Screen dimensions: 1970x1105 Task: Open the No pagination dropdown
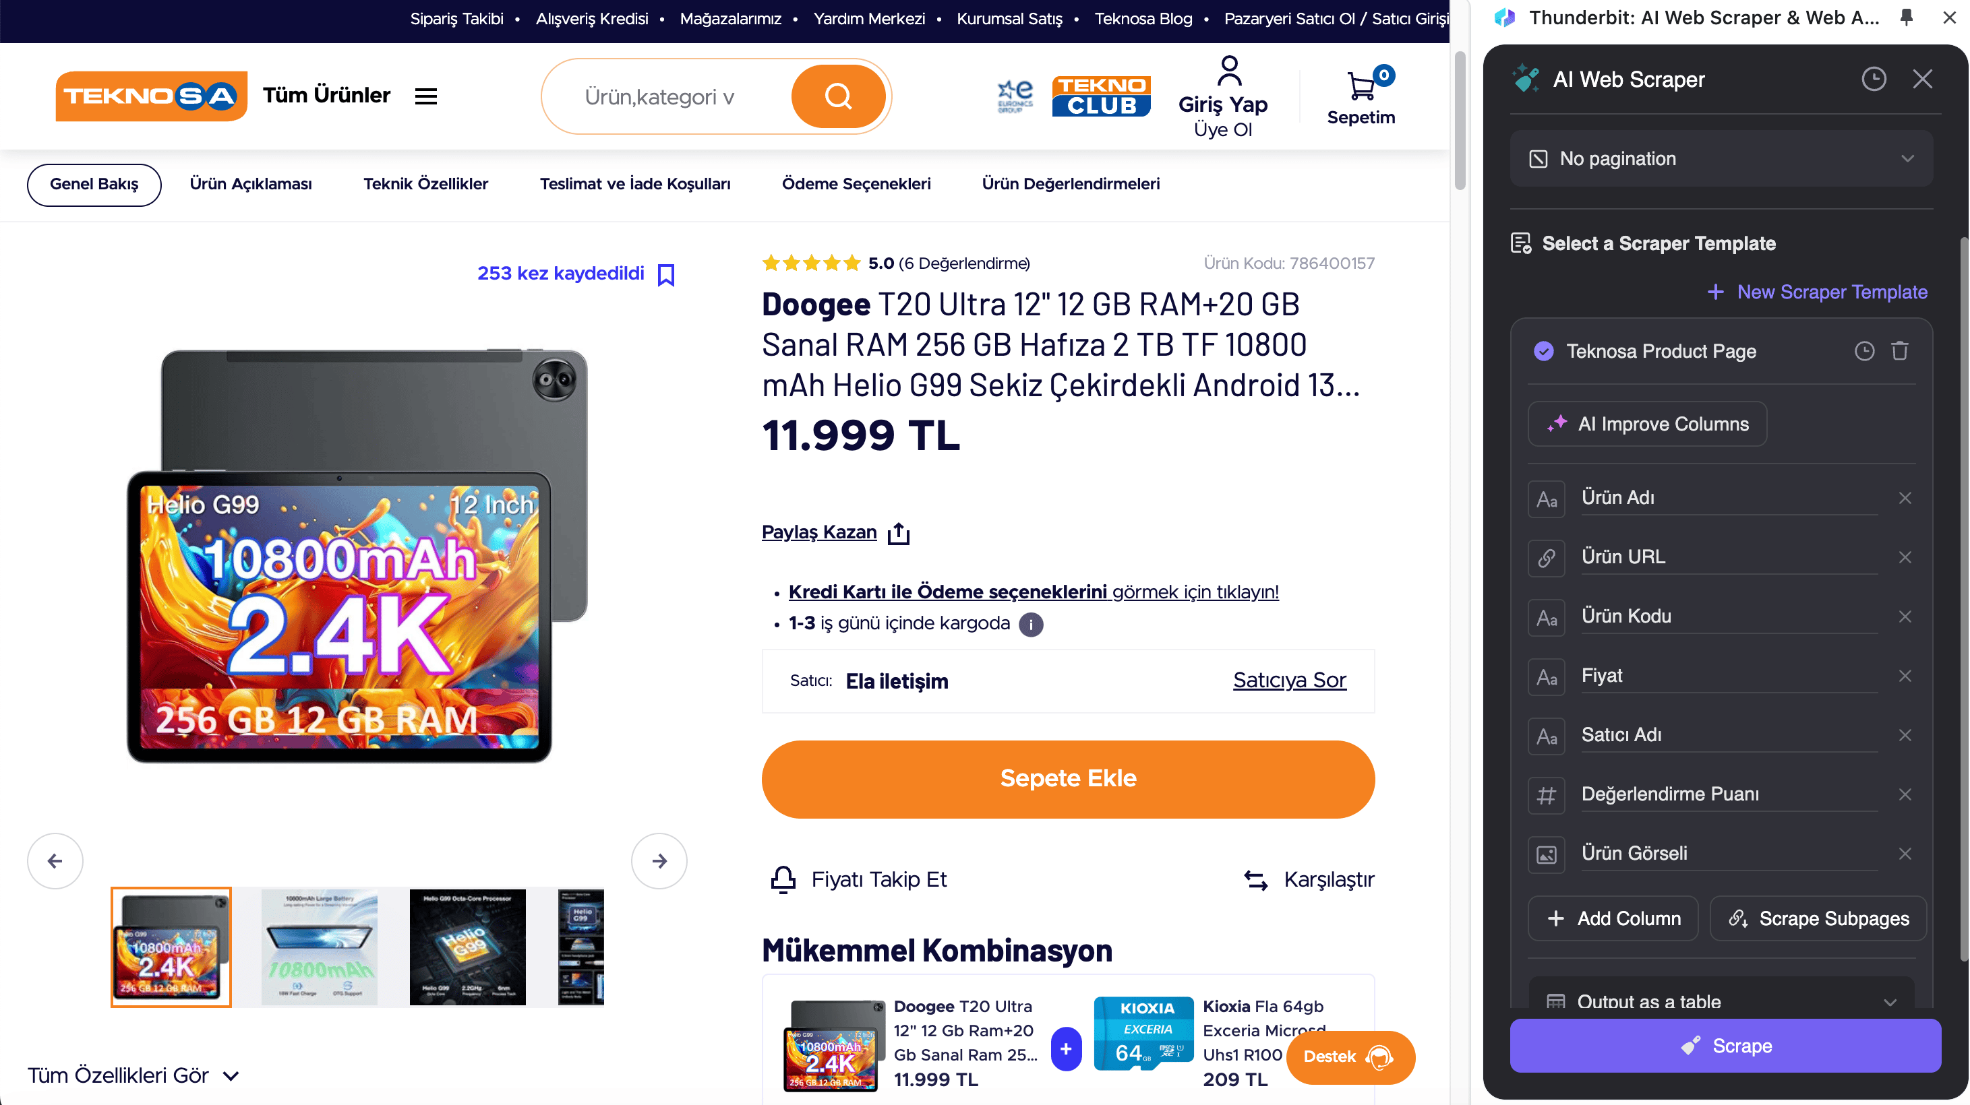1721,159
